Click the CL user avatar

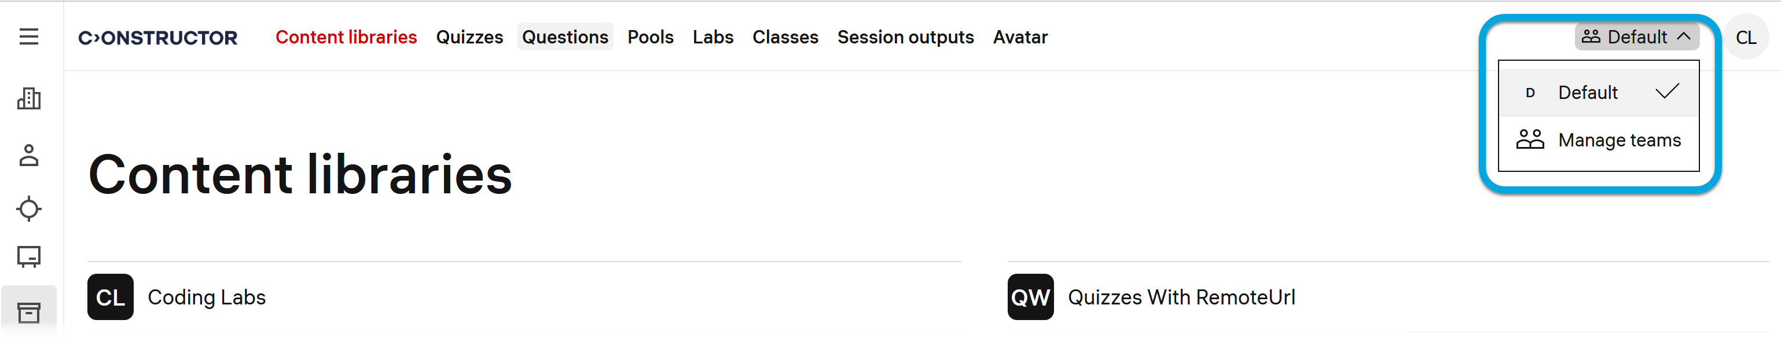tap(1745, 37)
